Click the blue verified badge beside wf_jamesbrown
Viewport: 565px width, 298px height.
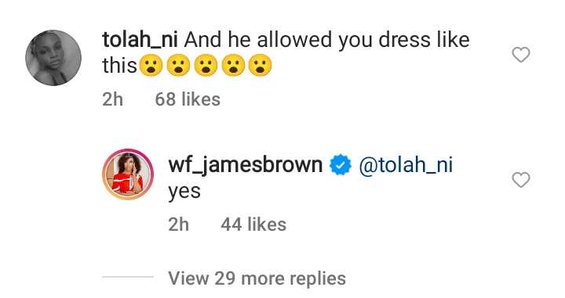[x=341, y=165]
